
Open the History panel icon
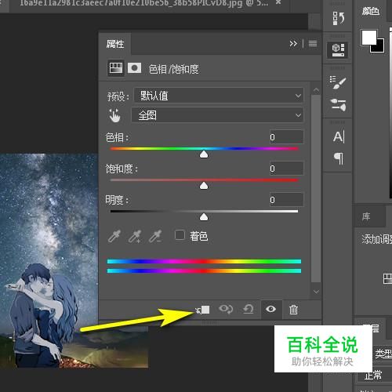tap(338, 18)
